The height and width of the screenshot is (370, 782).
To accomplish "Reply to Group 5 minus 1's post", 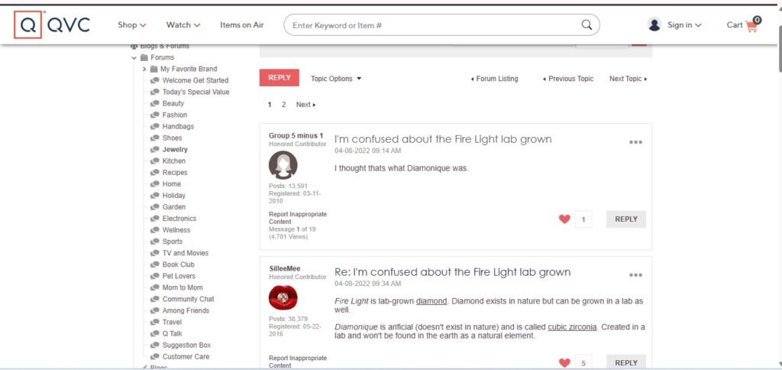I will pyautogui.click(x=626, y=219).
